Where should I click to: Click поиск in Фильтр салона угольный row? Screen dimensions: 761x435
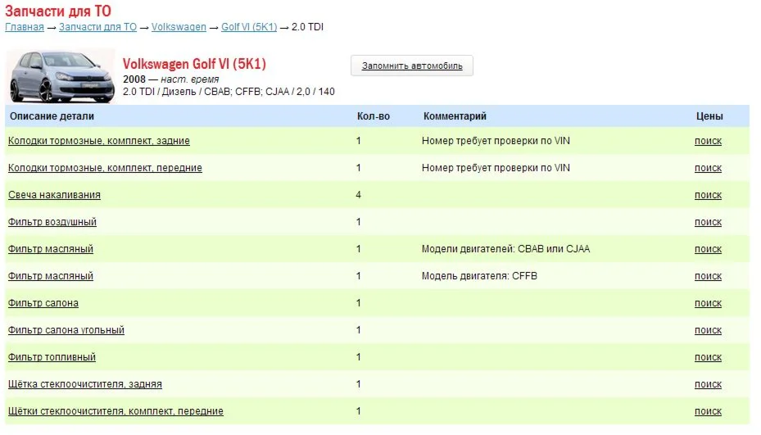click(708, 330)
